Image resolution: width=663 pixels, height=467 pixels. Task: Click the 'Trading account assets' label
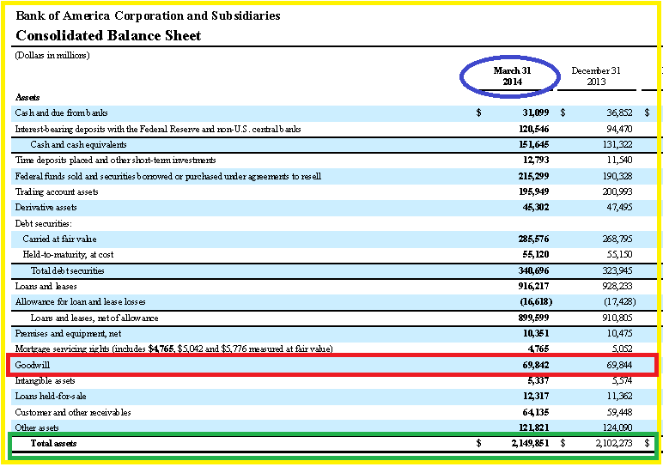[x=57, y=192]
